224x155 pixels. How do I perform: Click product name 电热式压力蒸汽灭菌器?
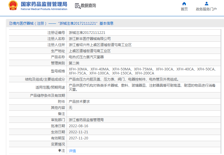(86, 57)
